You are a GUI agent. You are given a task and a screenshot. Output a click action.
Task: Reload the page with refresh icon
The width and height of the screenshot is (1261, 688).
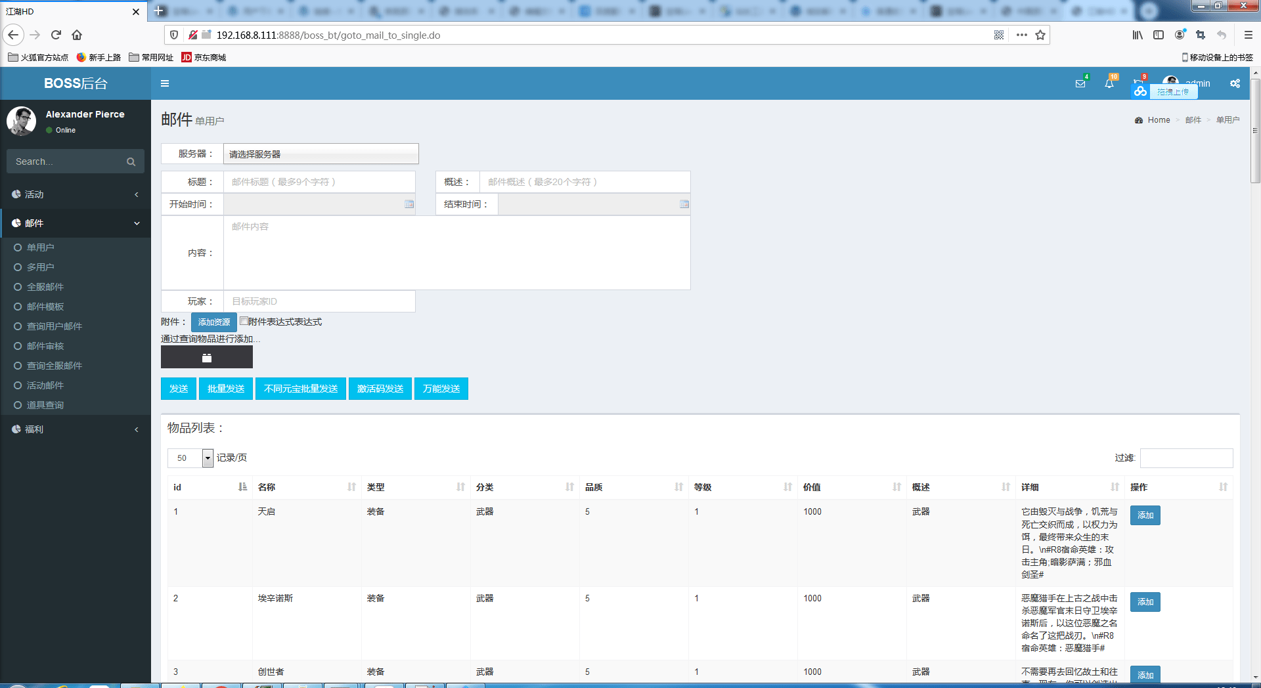point(56,35)
